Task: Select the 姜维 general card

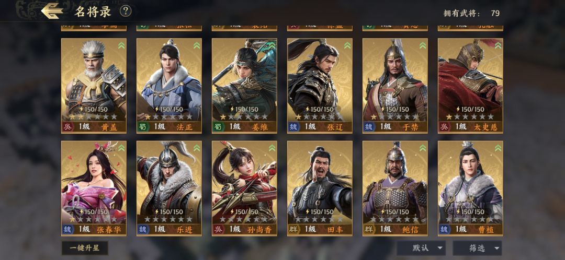Action: pos(244,86)
